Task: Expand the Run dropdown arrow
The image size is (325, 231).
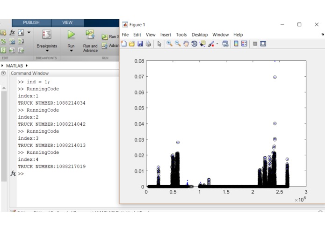Action: (71, 51)
